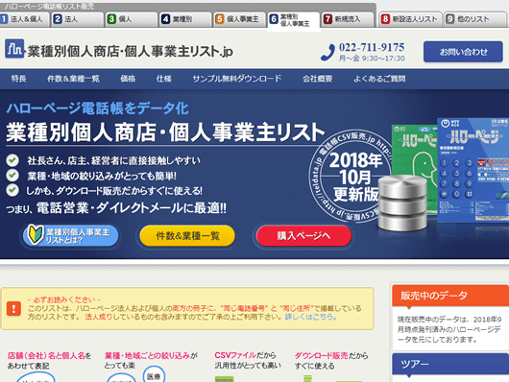Open 会社概要 in navigation bar
Screen dimensions: 509x382
click(x=318, y=79)
